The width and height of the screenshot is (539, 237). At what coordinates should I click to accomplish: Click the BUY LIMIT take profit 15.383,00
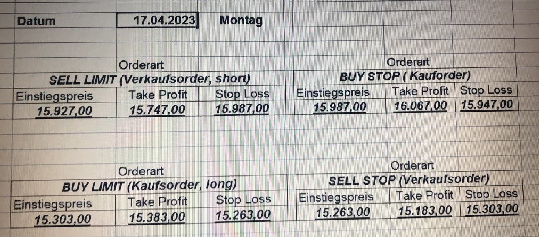coord(157,217)
